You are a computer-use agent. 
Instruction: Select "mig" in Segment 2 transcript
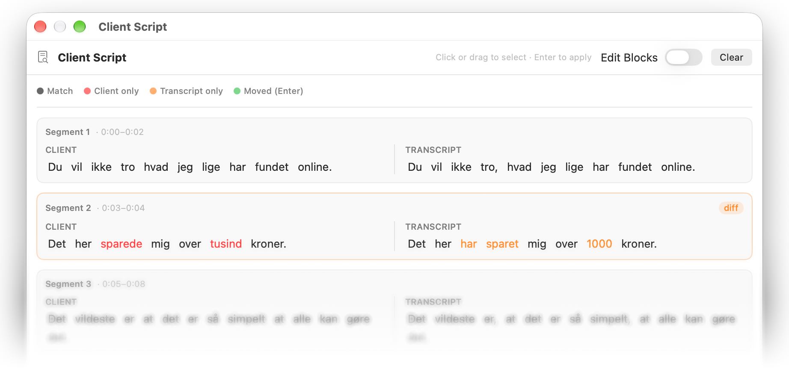(x=537, y=244)
